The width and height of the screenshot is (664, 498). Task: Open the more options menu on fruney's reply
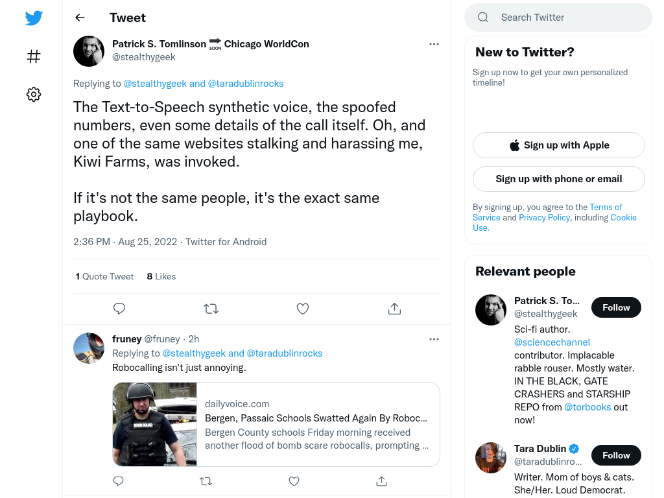tap(434, 339)
